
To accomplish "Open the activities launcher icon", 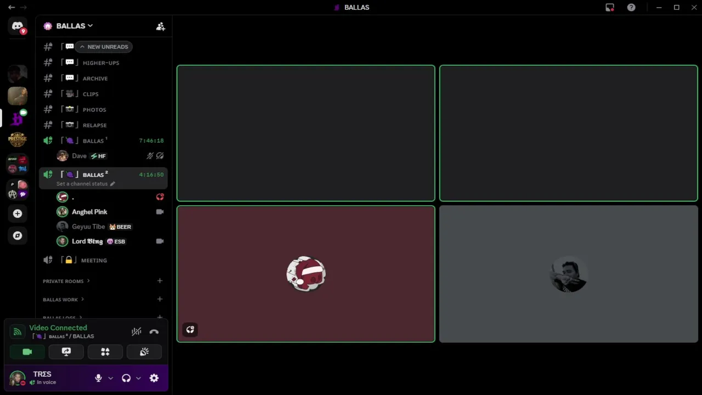I will (105, 352).
